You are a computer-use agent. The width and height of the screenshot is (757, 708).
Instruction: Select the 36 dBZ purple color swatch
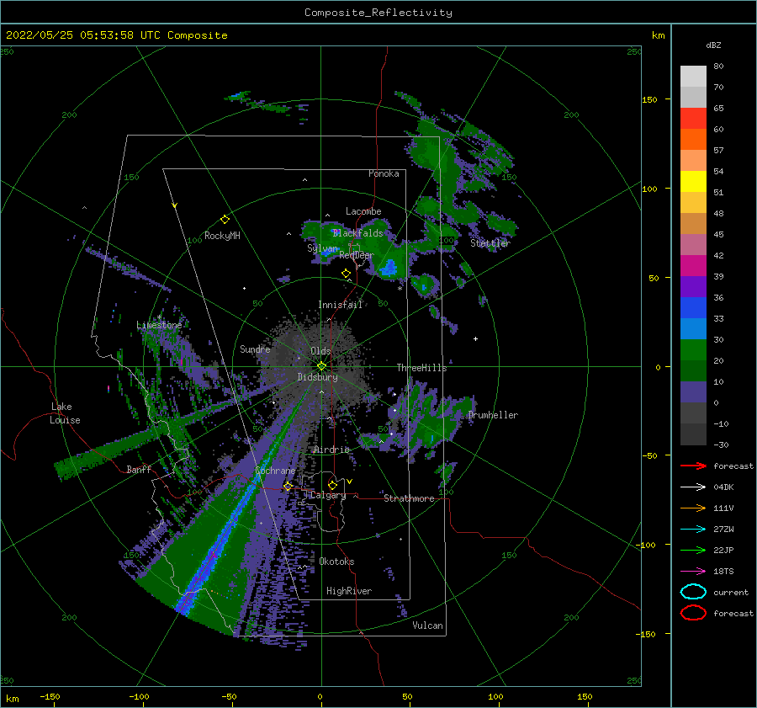[x=693, y=286]
